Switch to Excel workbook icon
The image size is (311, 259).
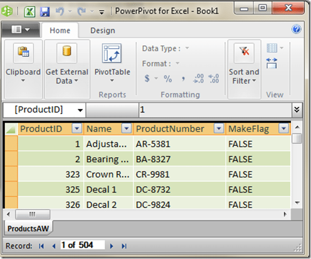pos(30,11)
